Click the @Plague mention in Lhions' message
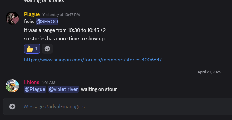 [x=35, y=89]
